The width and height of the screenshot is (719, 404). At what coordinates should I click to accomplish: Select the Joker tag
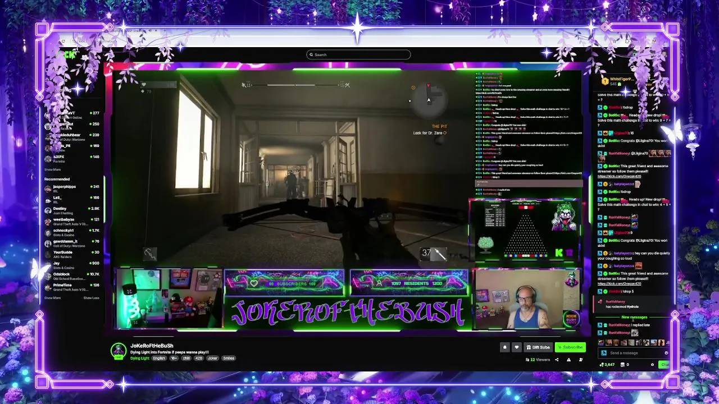[213, 358]
